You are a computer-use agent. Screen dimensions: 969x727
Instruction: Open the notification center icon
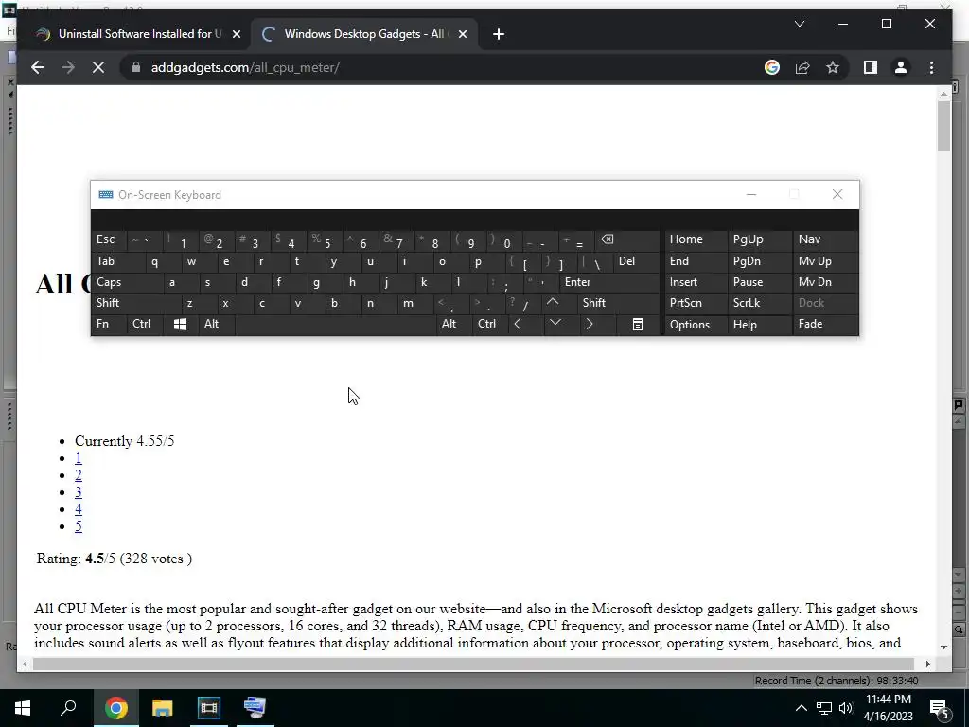pyautogui.click(x=940, y=709)
